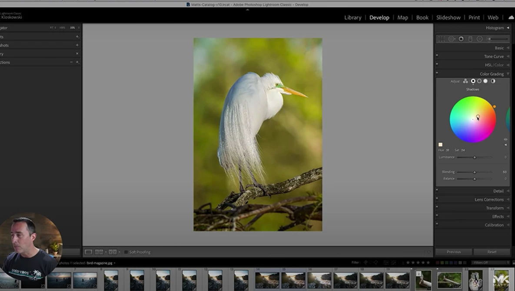The width and height of the screenshot is (515, 291).
Task: Click the orange hue handle on wheel edge
Action: coord(494,106)
